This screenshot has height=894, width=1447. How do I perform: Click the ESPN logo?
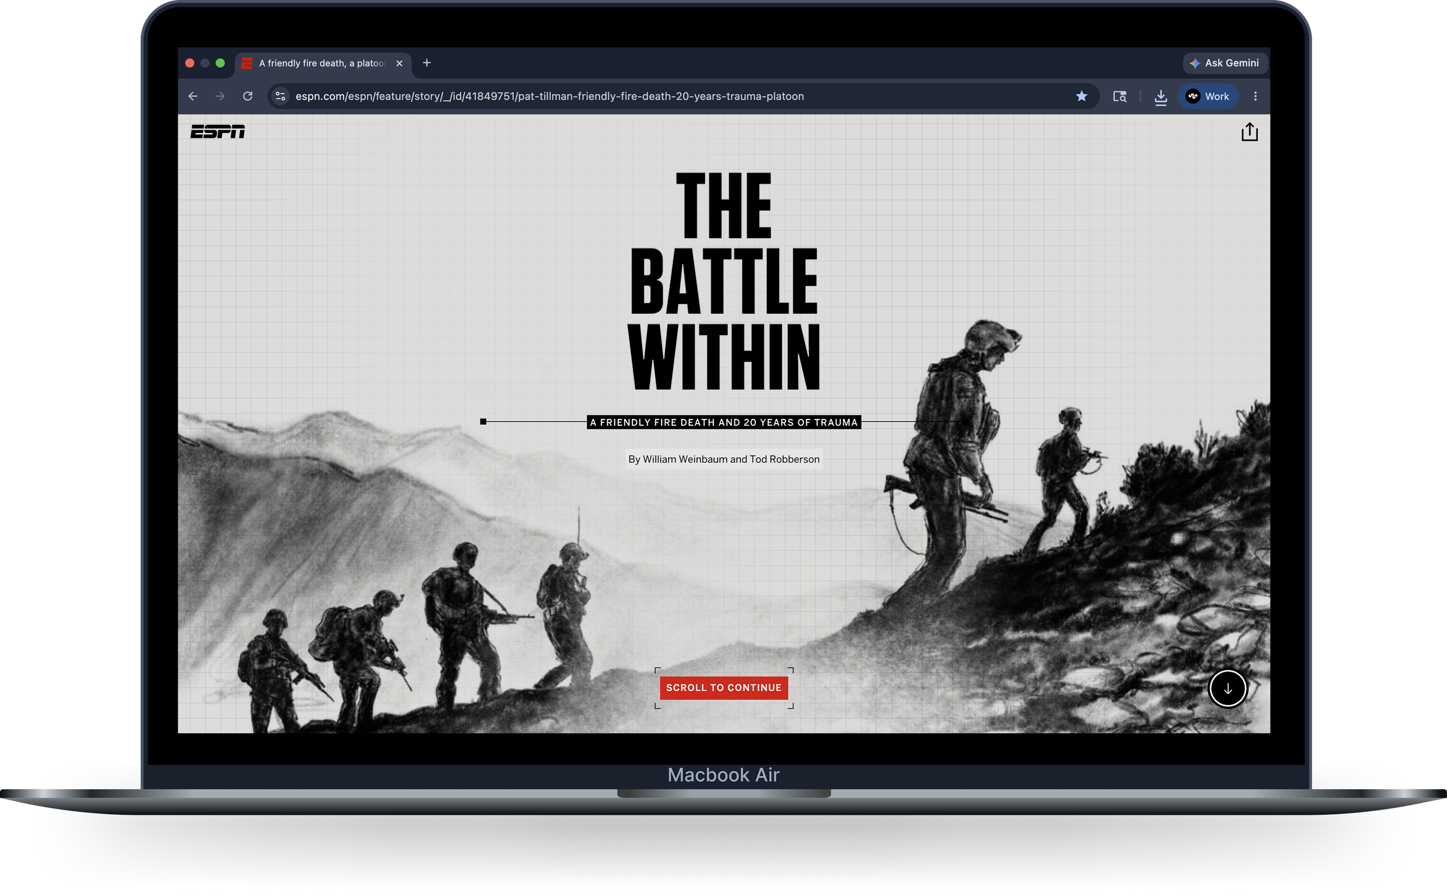point(218,131)
